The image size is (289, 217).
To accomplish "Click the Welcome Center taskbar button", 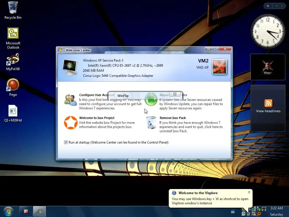I will pos(40,211).
